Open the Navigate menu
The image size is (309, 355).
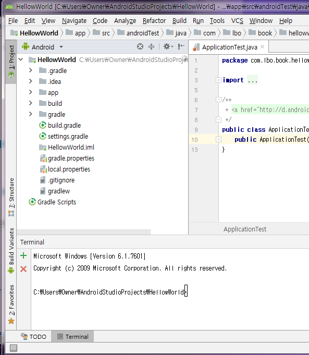pyautogui.click(x=74, y=21)
